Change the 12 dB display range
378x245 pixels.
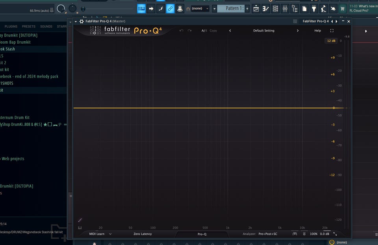[x=331, y=41]
